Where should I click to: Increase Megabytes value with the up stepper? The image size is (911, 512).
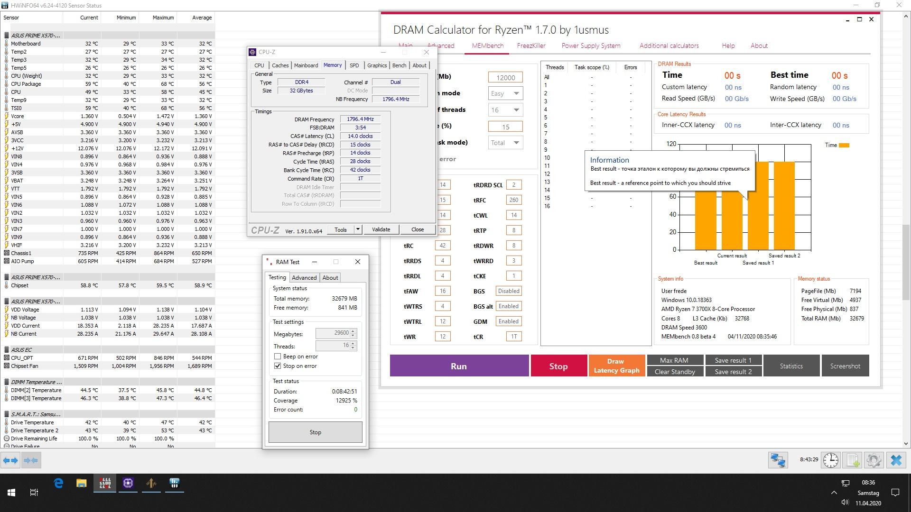(x=353, y=331)
